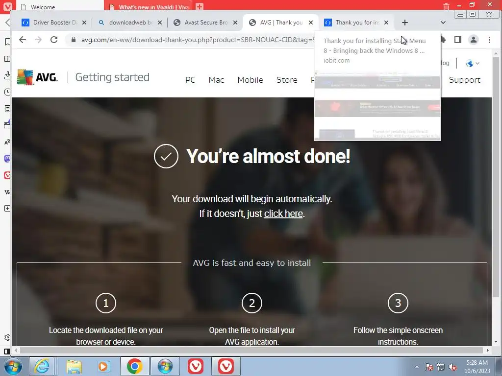Open Windows Media Player from taskbar
Image resolution: width=502 pixels, height=376 pixels.
104,366
